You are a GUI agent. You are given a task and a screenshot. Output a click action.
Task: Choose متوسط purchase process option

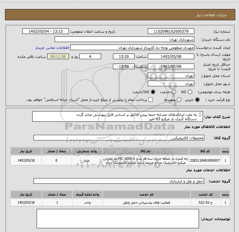point(179,100)
